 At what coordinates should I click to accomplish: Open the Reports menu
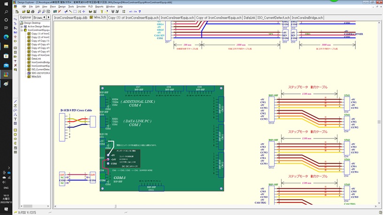click(99, 7)
